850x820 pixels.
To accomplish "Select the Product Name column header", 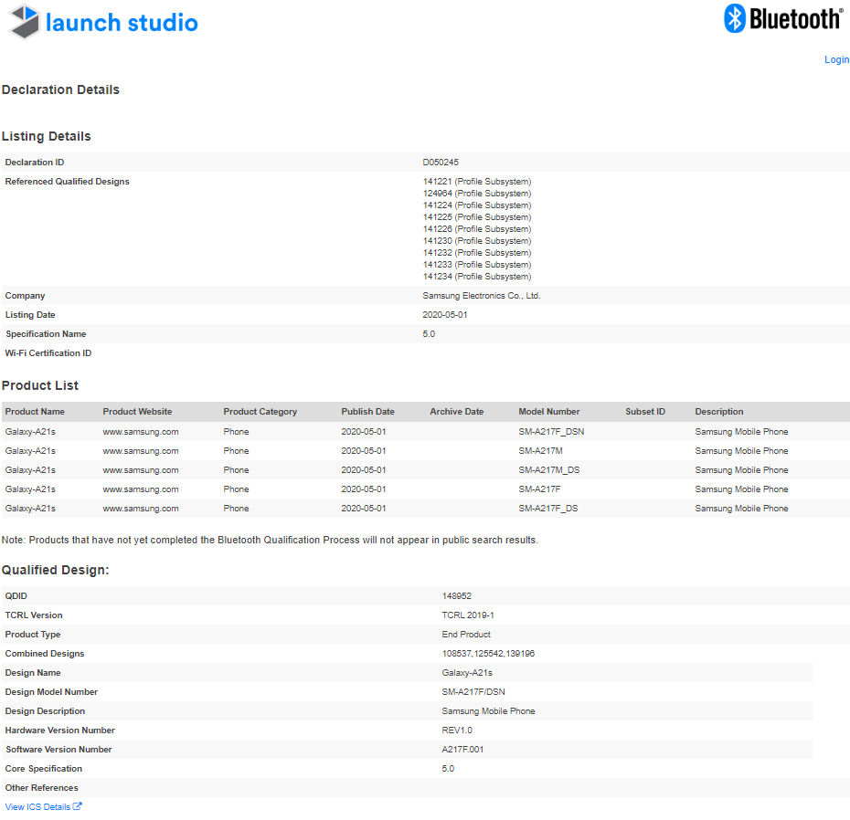I will pyautogui.click(x=35, y=412).
